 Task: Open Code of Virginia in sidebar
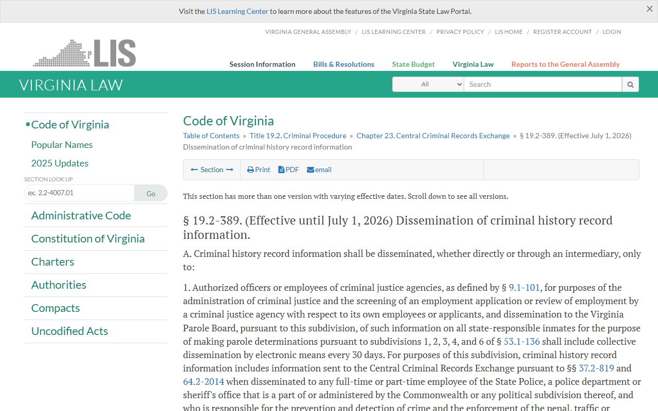[70, 125]
